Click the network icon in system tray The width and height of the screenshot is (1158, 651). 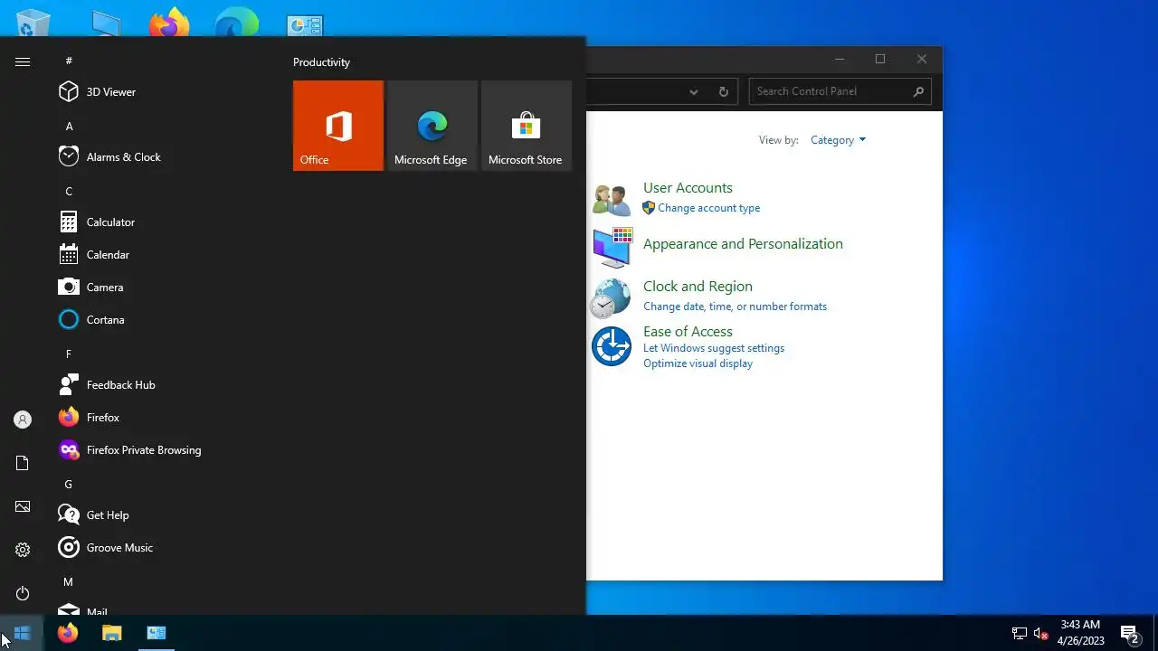1020,633
